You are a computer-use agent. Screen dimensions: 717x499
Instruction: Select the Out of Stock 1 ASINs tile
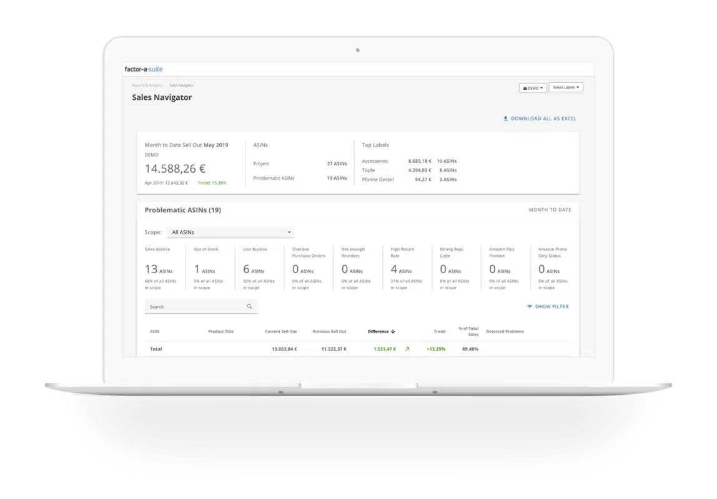click(210, 268)
